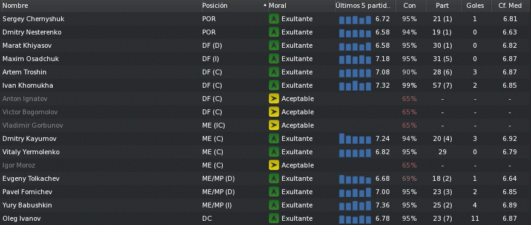Sort the table by Nombre header

click(15, 6)
